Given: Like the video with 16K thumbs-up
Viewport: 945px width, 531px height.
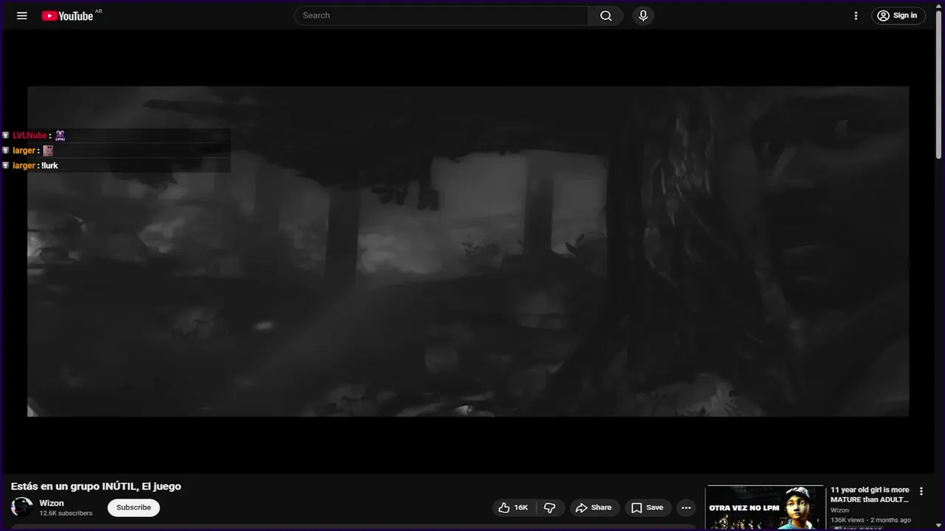Looking at the screenshot, I should tap(513, 507).
